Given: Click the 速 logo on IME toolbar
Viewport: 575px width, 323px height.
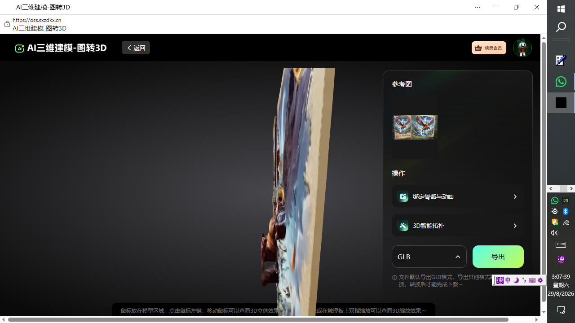Looking at the screenshot, I should (500, 280).
